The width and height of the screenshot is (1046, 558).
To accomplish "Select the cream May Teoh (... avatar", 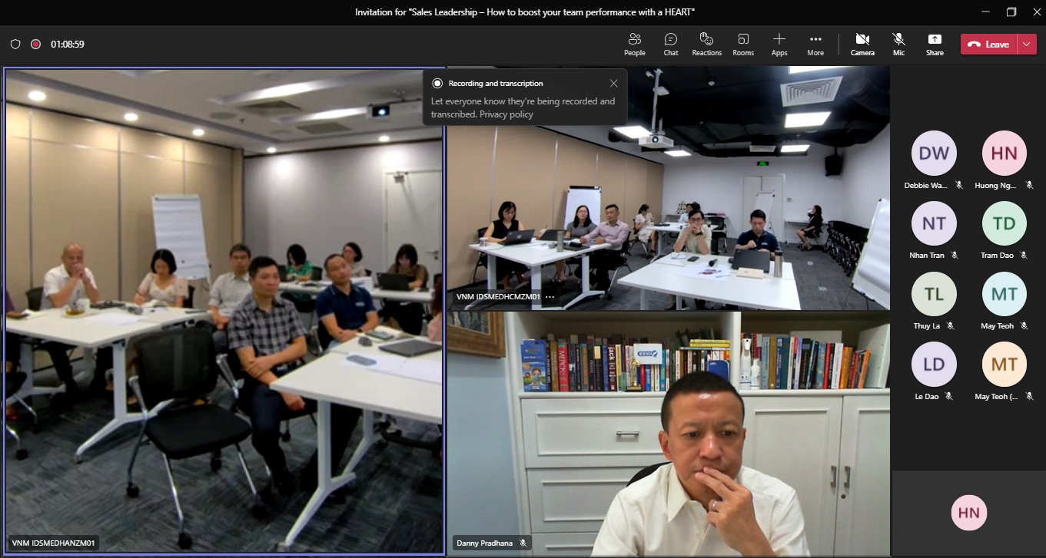I will (x=1004, y=365).
